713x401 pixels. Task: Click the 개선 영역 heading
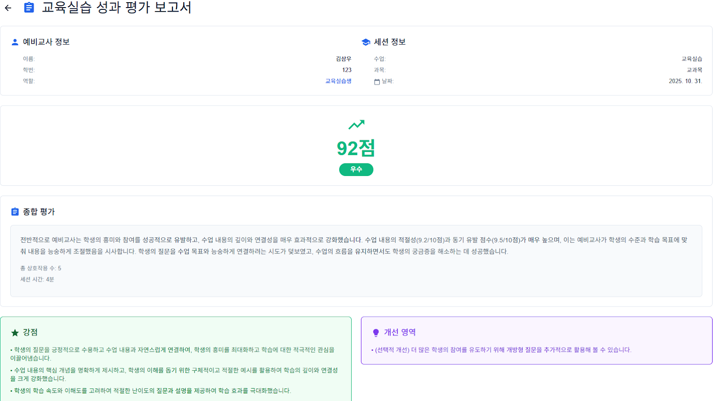pyautogui.click(x=400, y=332)
